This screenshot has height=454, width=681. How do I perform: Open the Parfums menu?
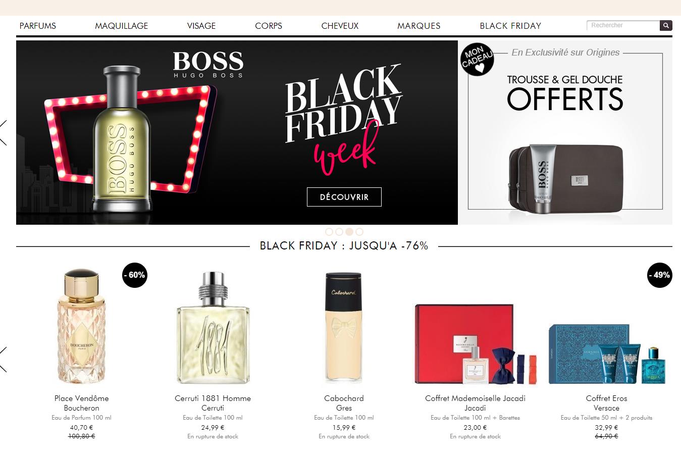tap(38, 26)
